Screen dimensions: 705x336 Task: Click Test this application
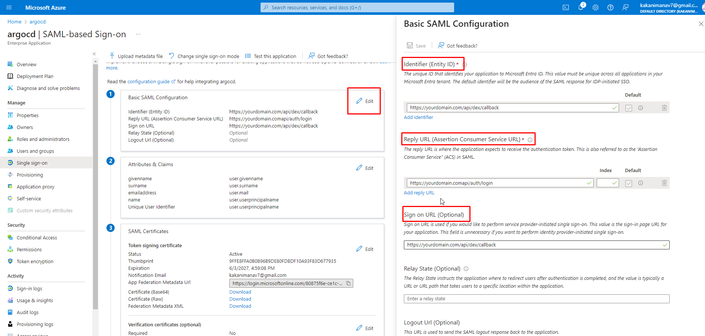pos(271,56)
